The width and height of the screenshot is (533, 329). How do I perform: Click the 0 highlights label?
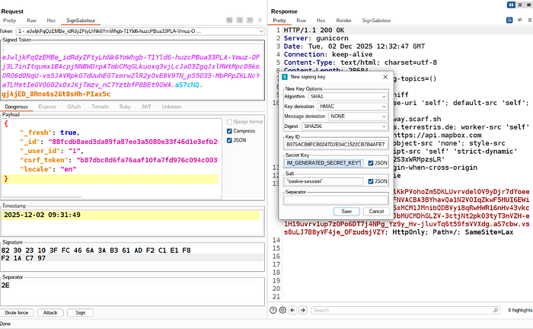[x=520, y=310]
